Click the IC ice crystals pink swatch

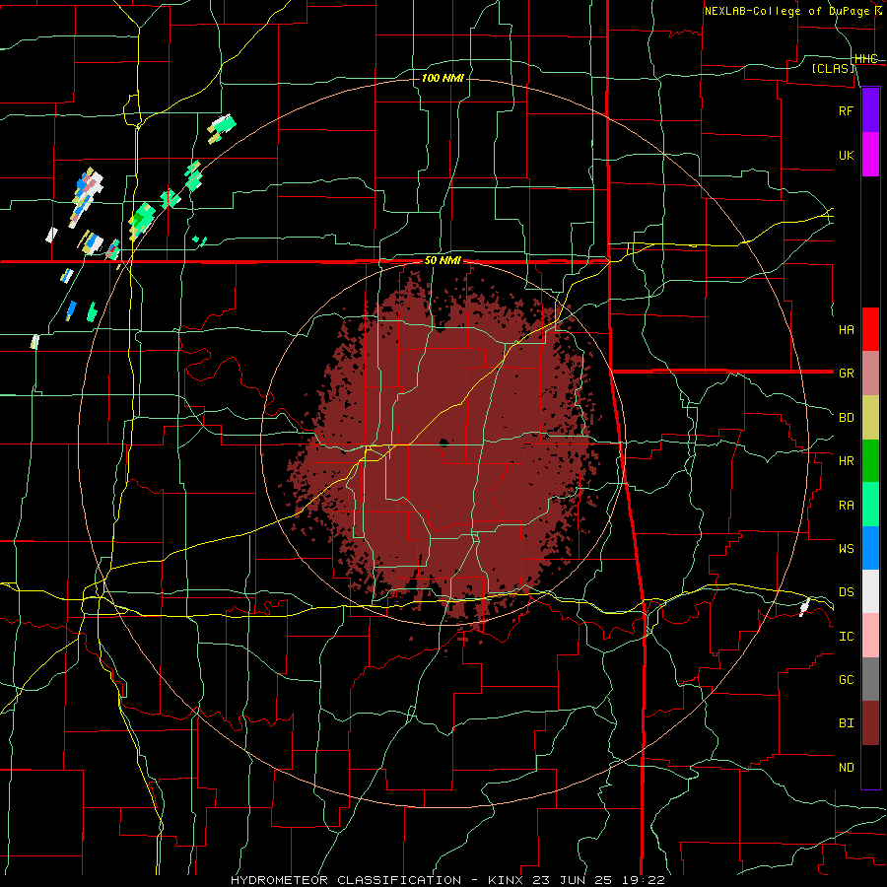tap(870, 636)
